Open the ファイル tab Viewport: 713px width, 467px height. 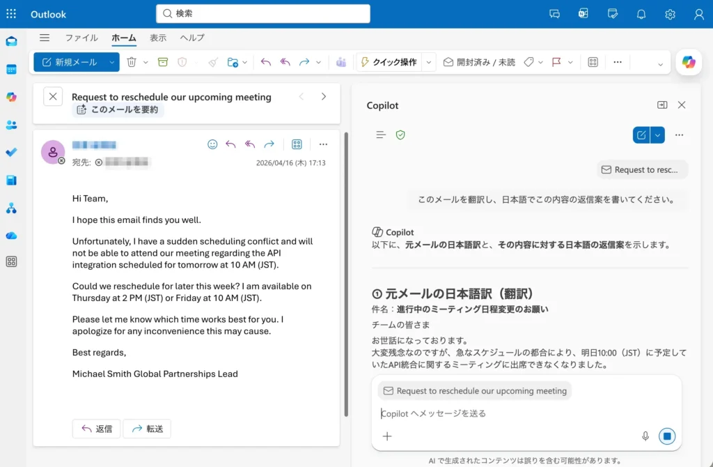click(81, 38)
